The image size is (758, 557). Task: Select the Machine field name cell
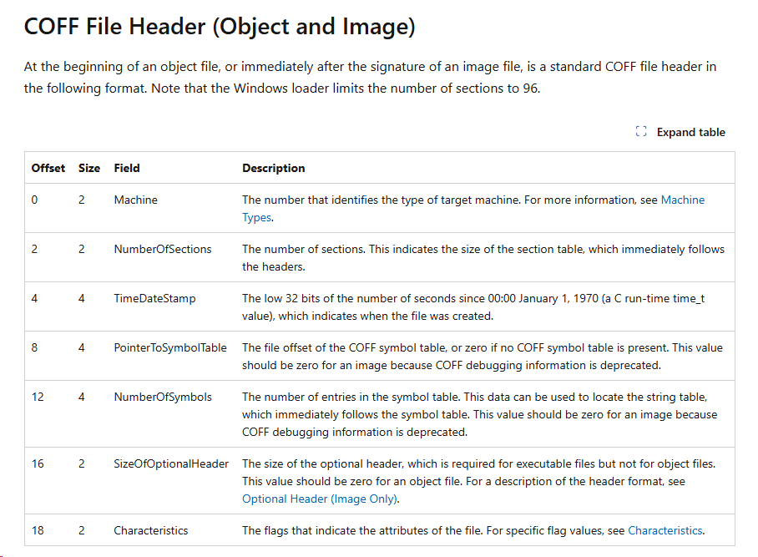pyautogui.click(x=136, y=200)
